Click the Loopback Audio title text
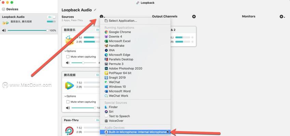290x136 pixels. pos(77,10)
